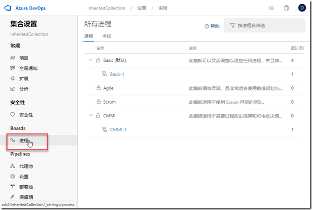Click the 帮助 help link
The image size is (312, 210).
pyautogui.click(x=215, y=26)
